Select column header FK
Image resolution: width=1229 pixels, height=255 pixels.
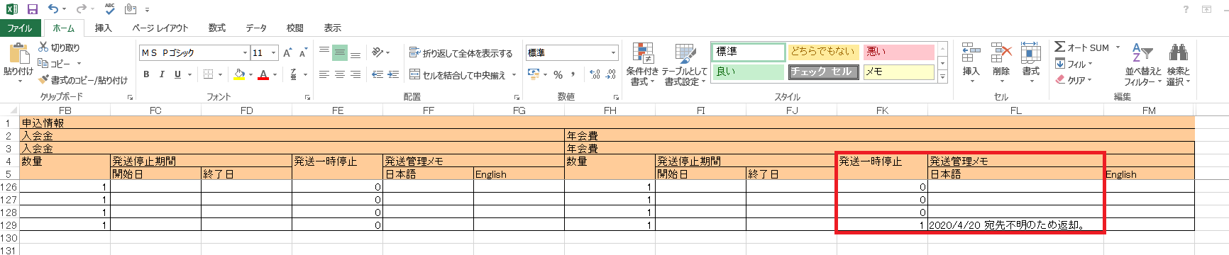pyautogui.click(x=882, y=110)
